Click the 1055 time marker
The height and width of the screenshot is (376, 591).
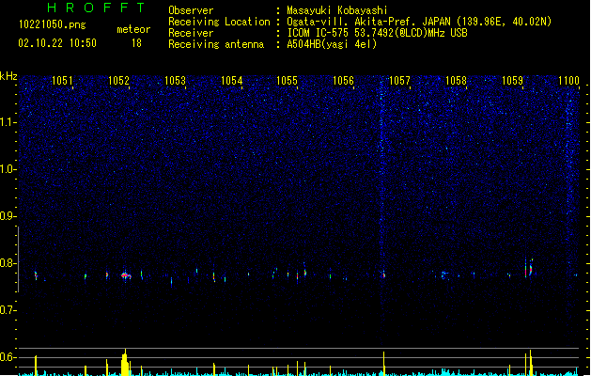(x=288, y=80)
